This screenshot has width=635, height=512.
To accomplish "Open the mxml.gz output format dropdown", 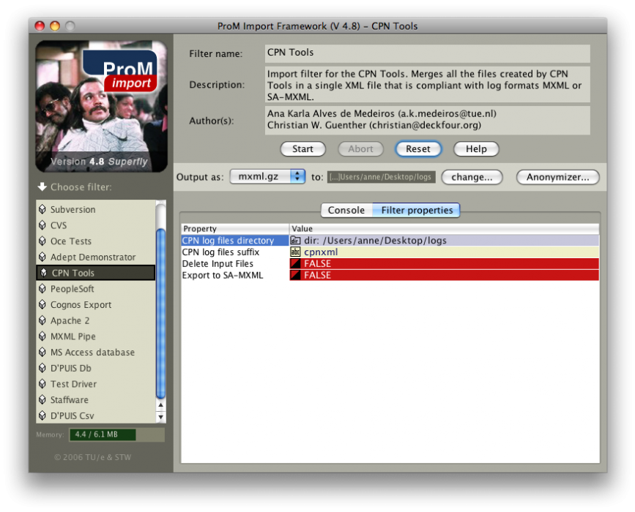I will 267,177.
